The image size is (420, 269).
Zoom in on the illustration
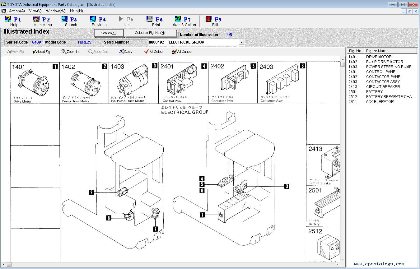[x=70, y=52]
